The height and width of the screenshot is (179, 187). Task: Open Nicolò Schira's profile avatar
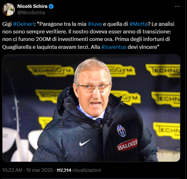coord(9,9)
